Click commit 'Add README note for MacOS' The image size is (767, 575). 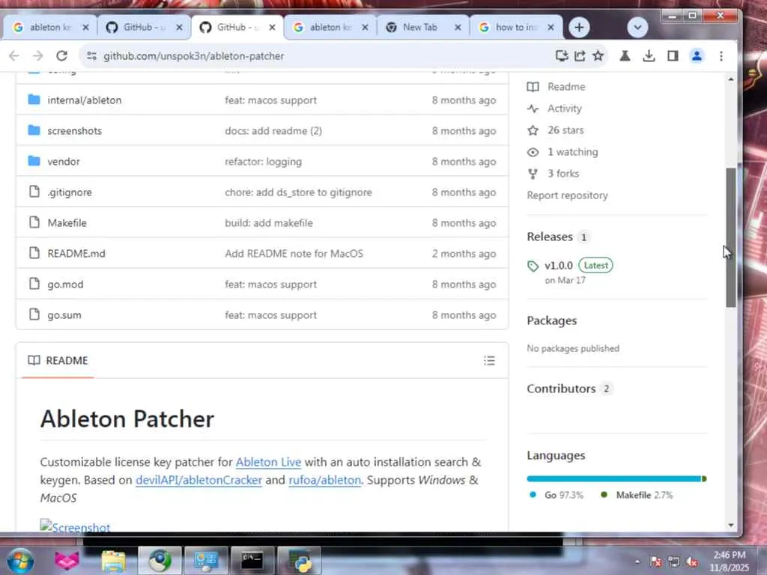click(x=294, y=254)
